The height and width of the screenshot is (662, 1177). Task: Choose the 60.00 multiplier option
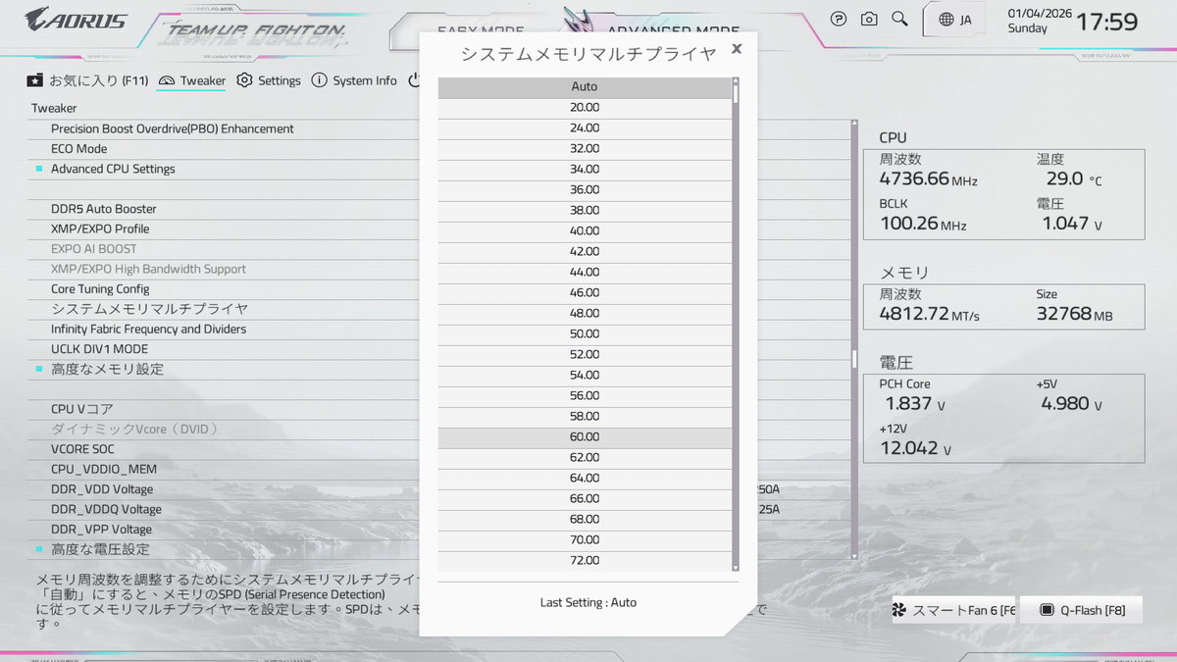pyautogui.click(x=585, y=437)
